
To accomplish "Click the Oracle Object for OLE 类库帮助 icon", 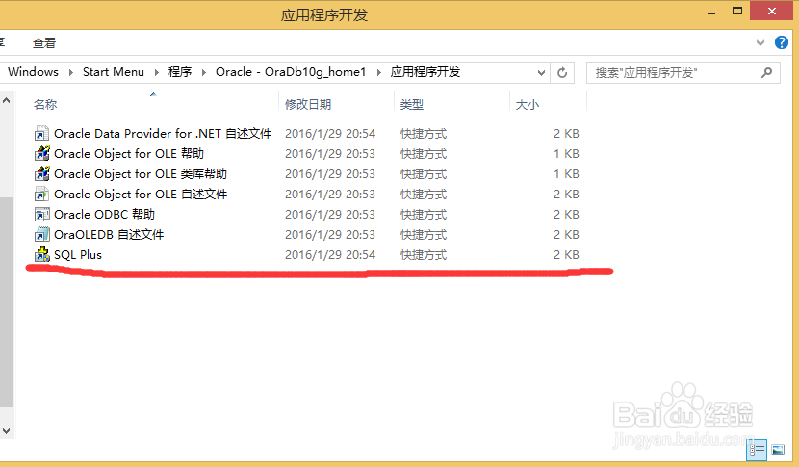I will (x=41, y=174).
